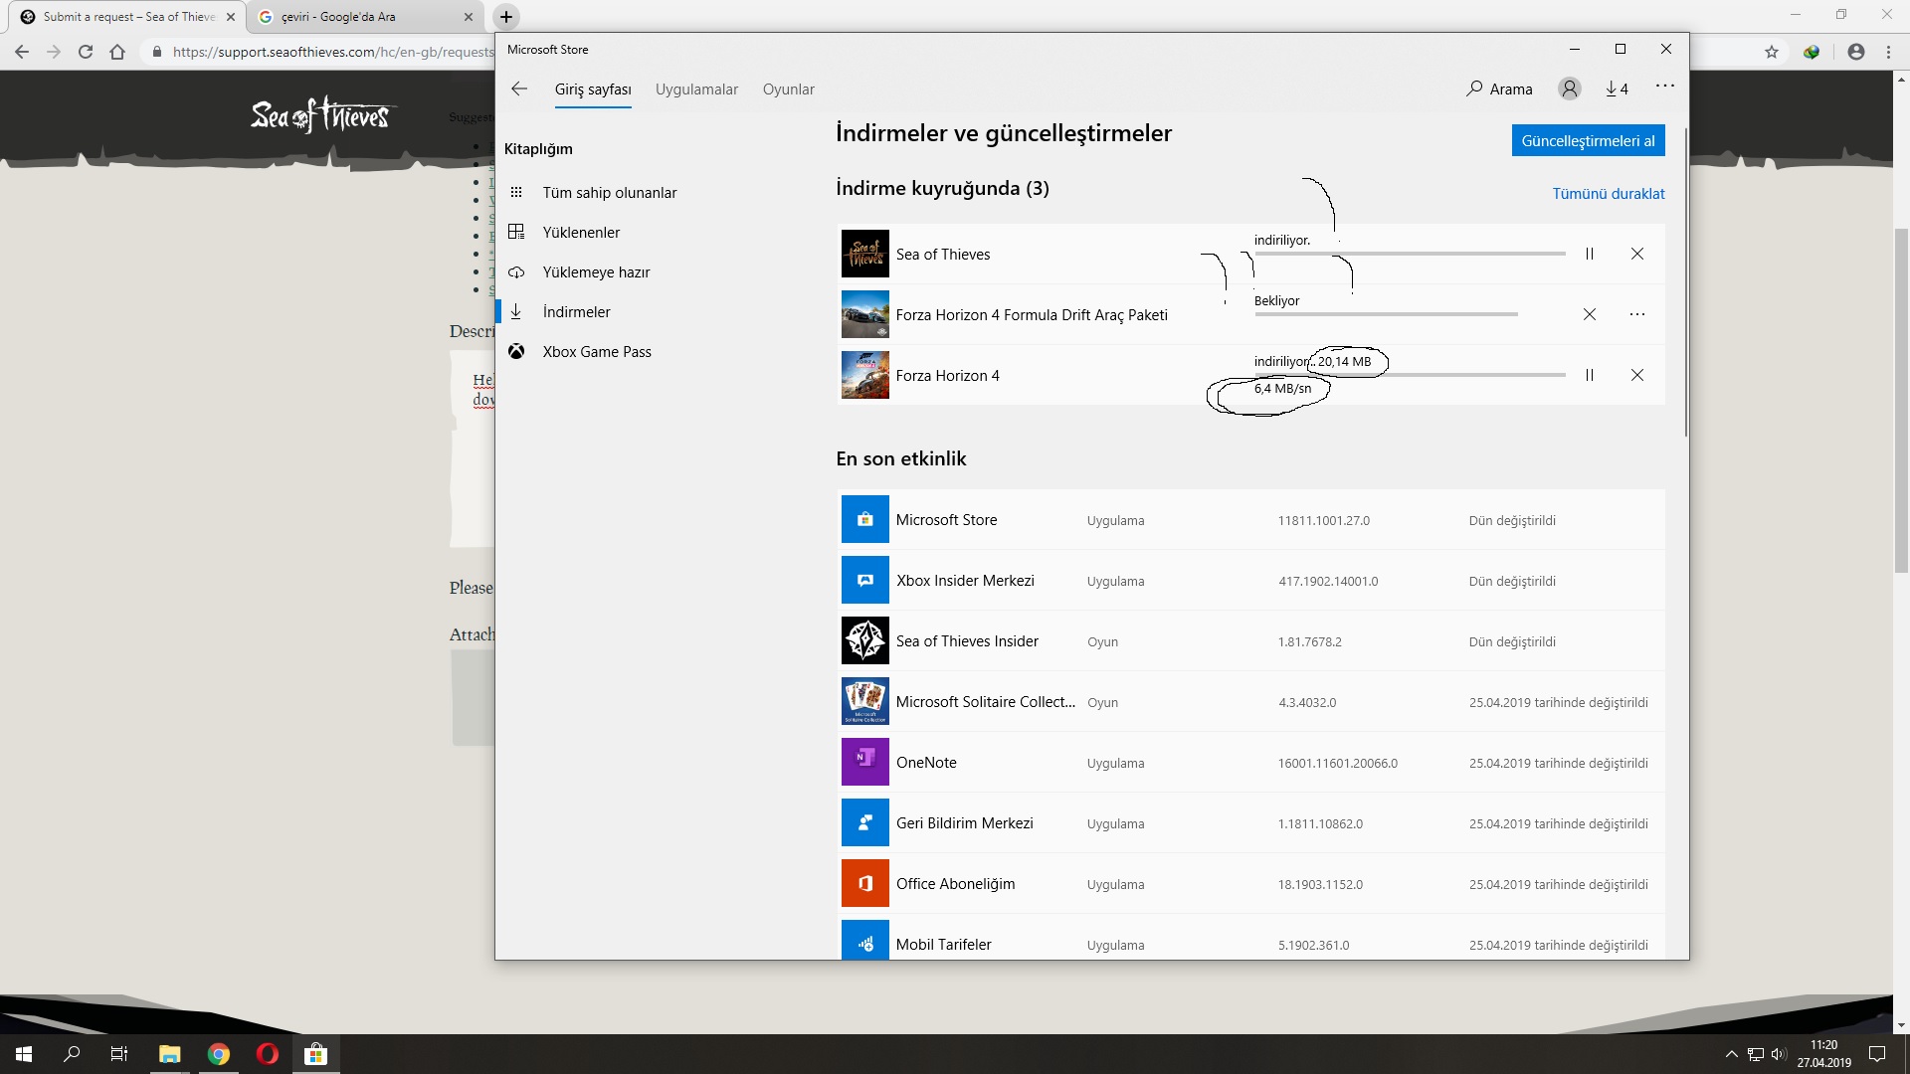The image size is (1910, 1074).
Task: Click the OneNote version 16001.11601.20066.0
Action: pos(1337,764)
